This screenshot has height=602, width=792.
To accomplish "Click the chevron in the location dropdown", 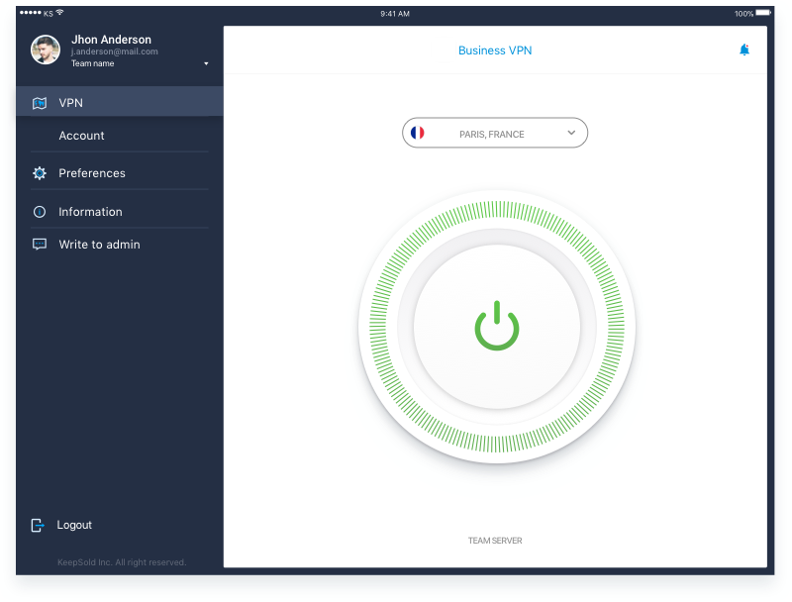I will click(571, 133).
